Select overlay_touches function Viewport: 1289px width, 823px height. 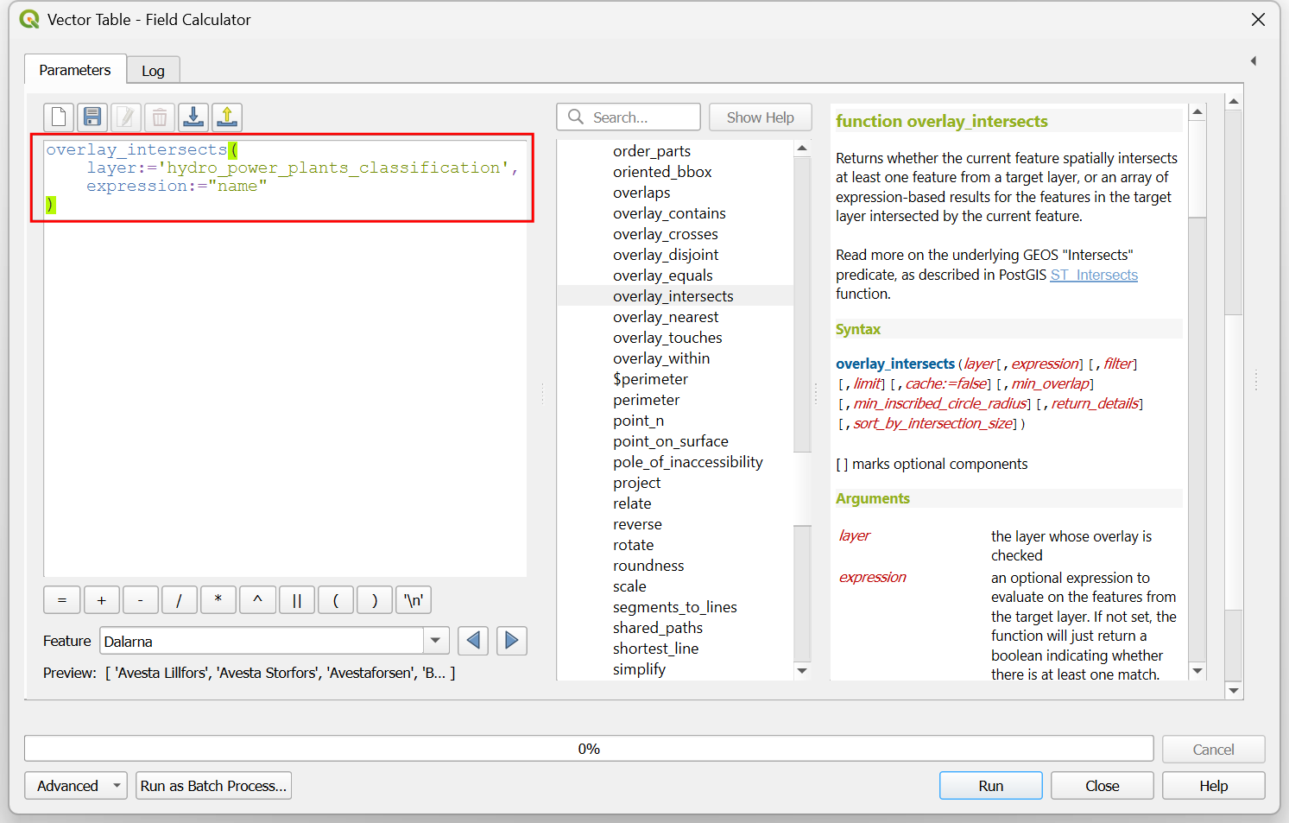pos(667,338)
